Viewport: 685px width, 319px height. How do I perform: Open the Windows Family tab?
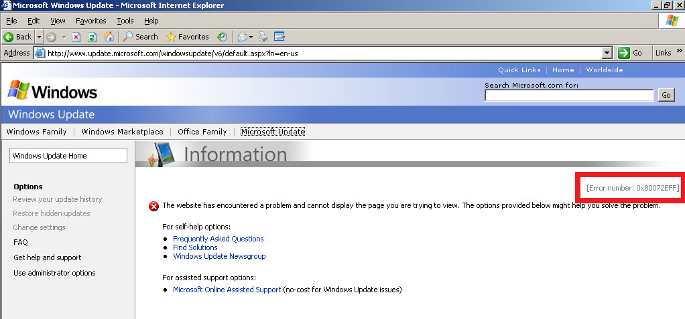(x=37, y=132)
